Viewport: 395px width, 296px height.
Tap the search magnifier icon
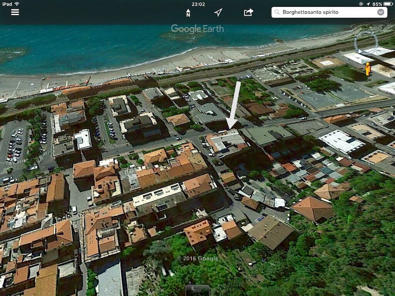click(x=277, y=12)
